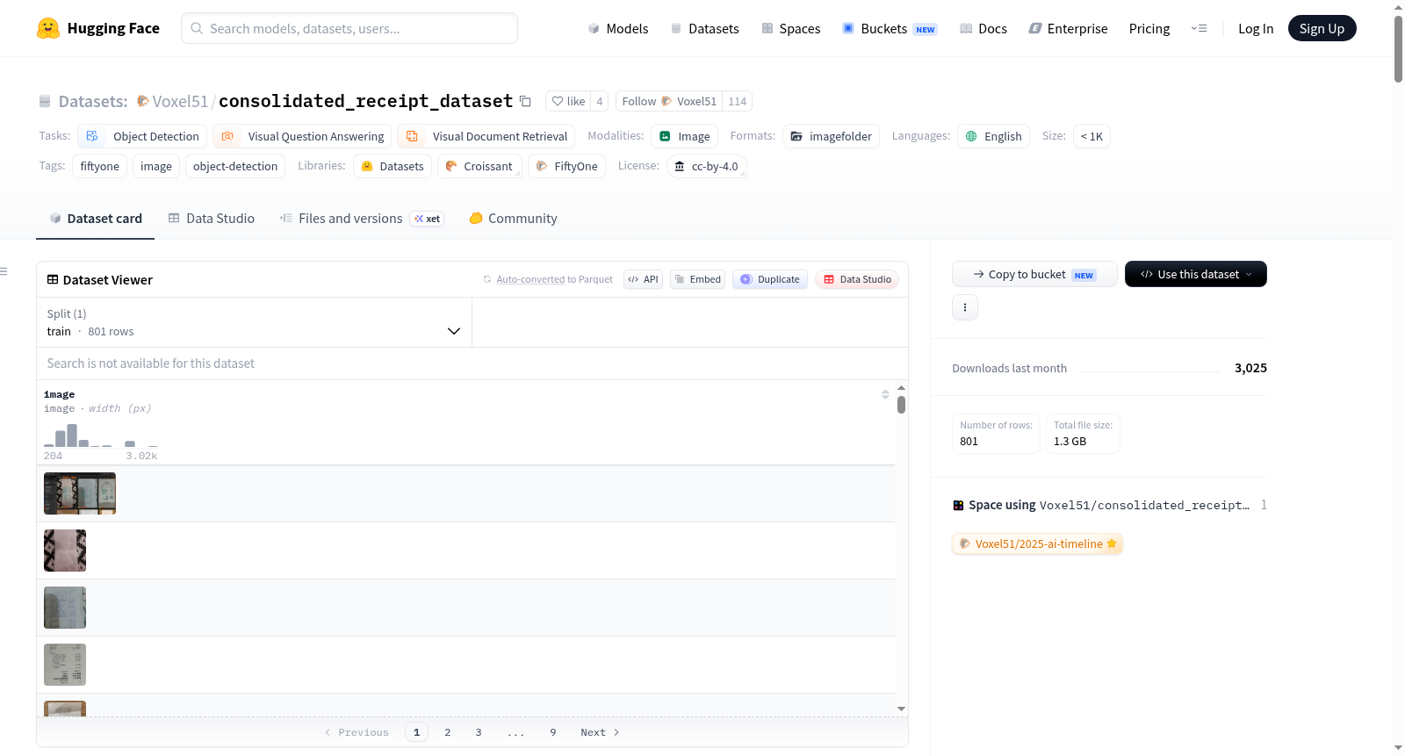This screenshot has width=1405, height=756.
Task: Open the navigation overflow menu icon
Action: coord(1199,28)
